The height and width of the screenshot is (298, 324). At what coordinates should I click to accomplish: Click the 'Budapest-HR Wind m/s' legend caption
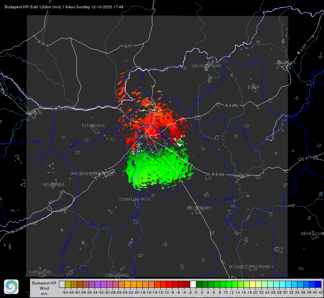click(44, 288)
